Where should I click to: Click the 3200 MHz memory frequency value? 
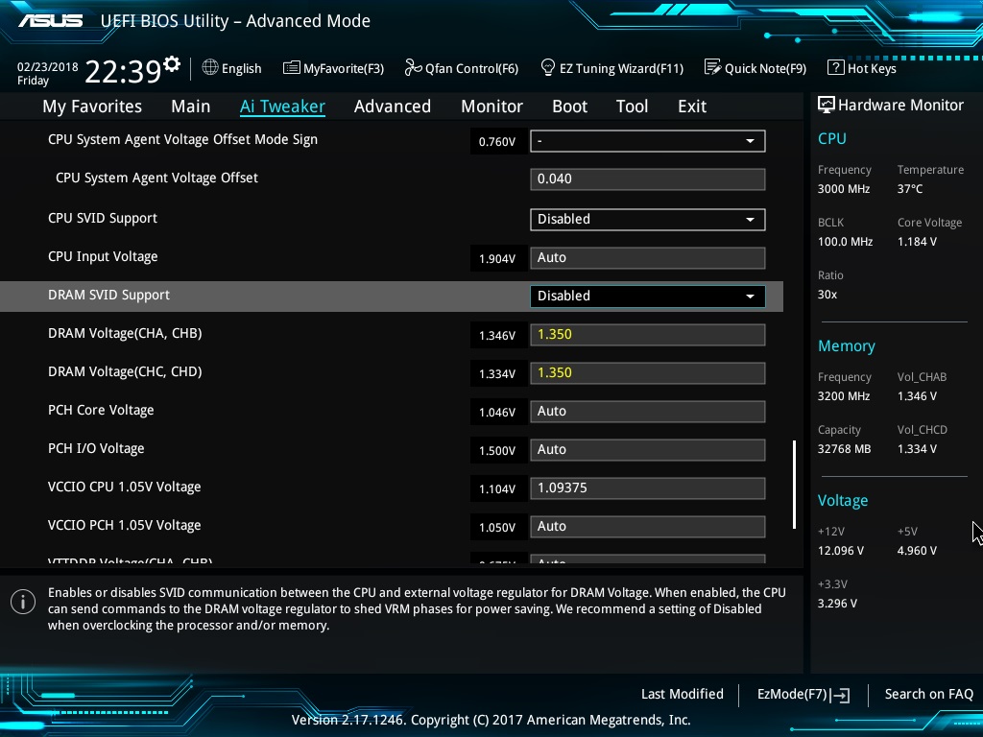click(x=843, y=396)
